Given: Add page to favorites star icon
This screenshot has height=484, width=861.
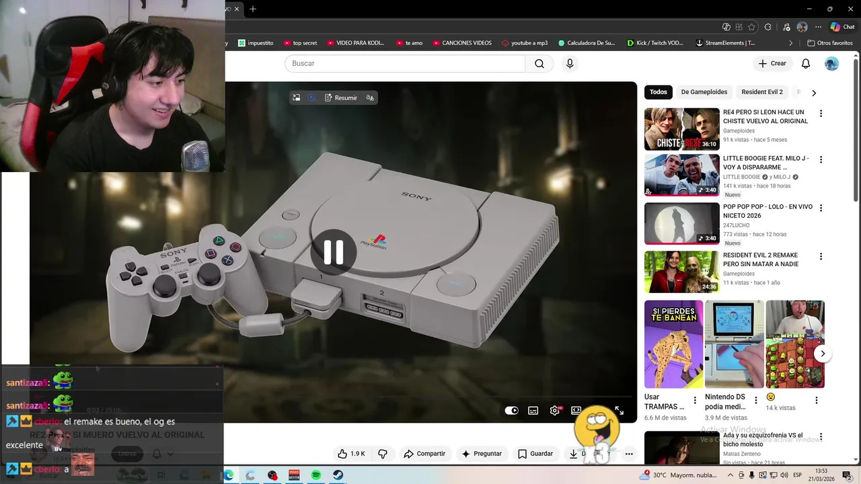Looking at the screenshot, I should tap(751, 27).
